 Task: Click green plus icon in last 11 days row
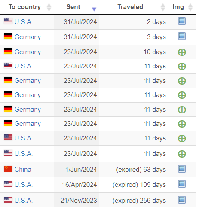[182, 154]
